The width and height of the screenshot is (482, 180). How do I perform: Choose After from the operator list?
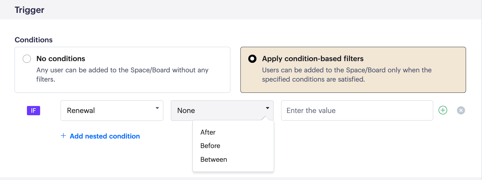pos(208,132)
